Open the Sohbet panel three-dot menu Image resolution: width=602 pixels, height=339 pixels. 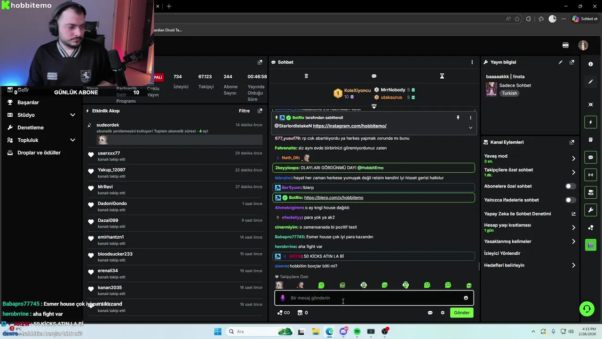click(472, 62)
